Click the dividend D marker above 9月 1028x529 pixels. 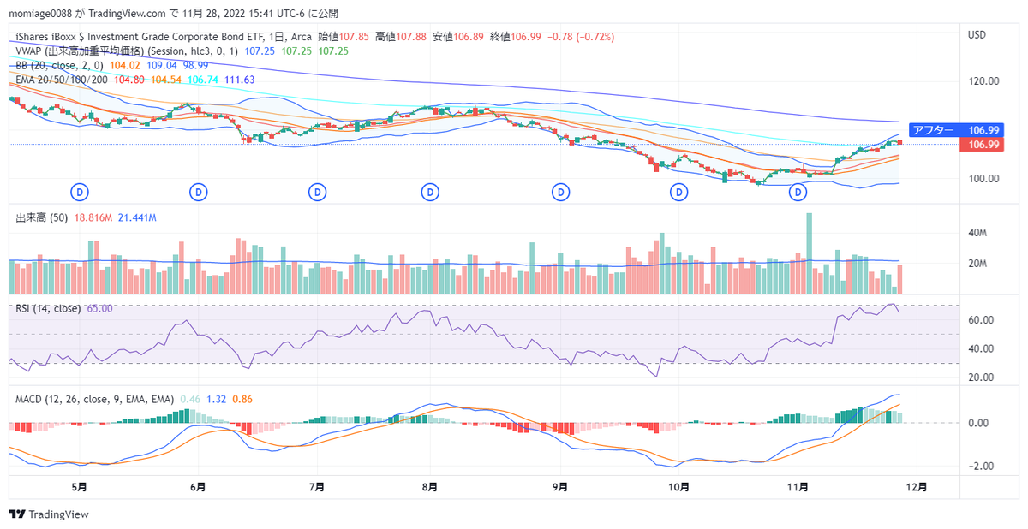coord(560,193)
